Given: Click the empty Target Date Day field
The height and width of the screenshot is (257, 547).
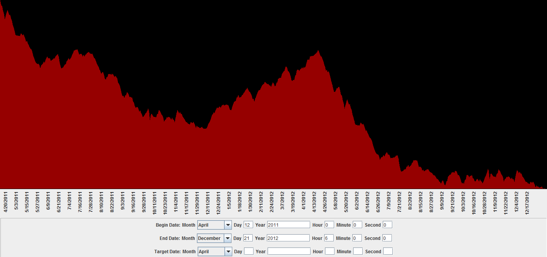Looking at the screenshot, I should [249, 252].
